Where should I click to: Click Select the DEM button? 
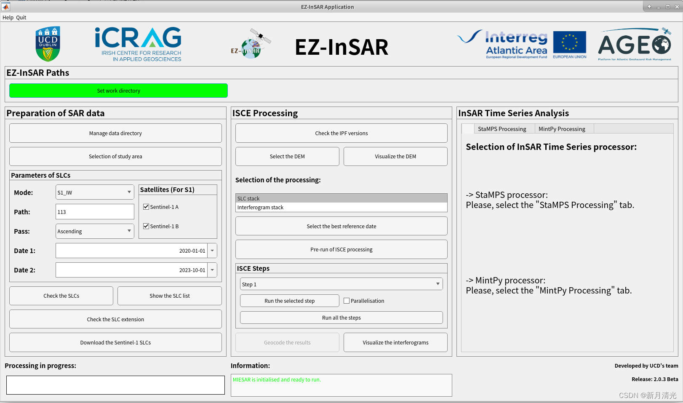pos(287,156)
